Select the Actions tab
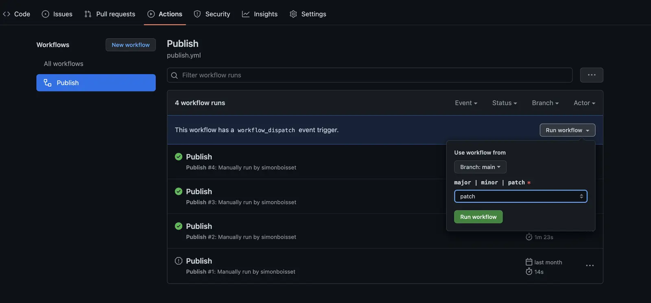This screenshot has width=651, height=303. coord(165,14)
